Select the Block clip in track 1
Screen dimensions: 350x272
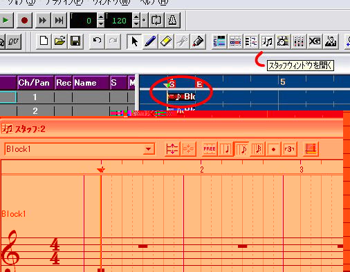(181, 97)
